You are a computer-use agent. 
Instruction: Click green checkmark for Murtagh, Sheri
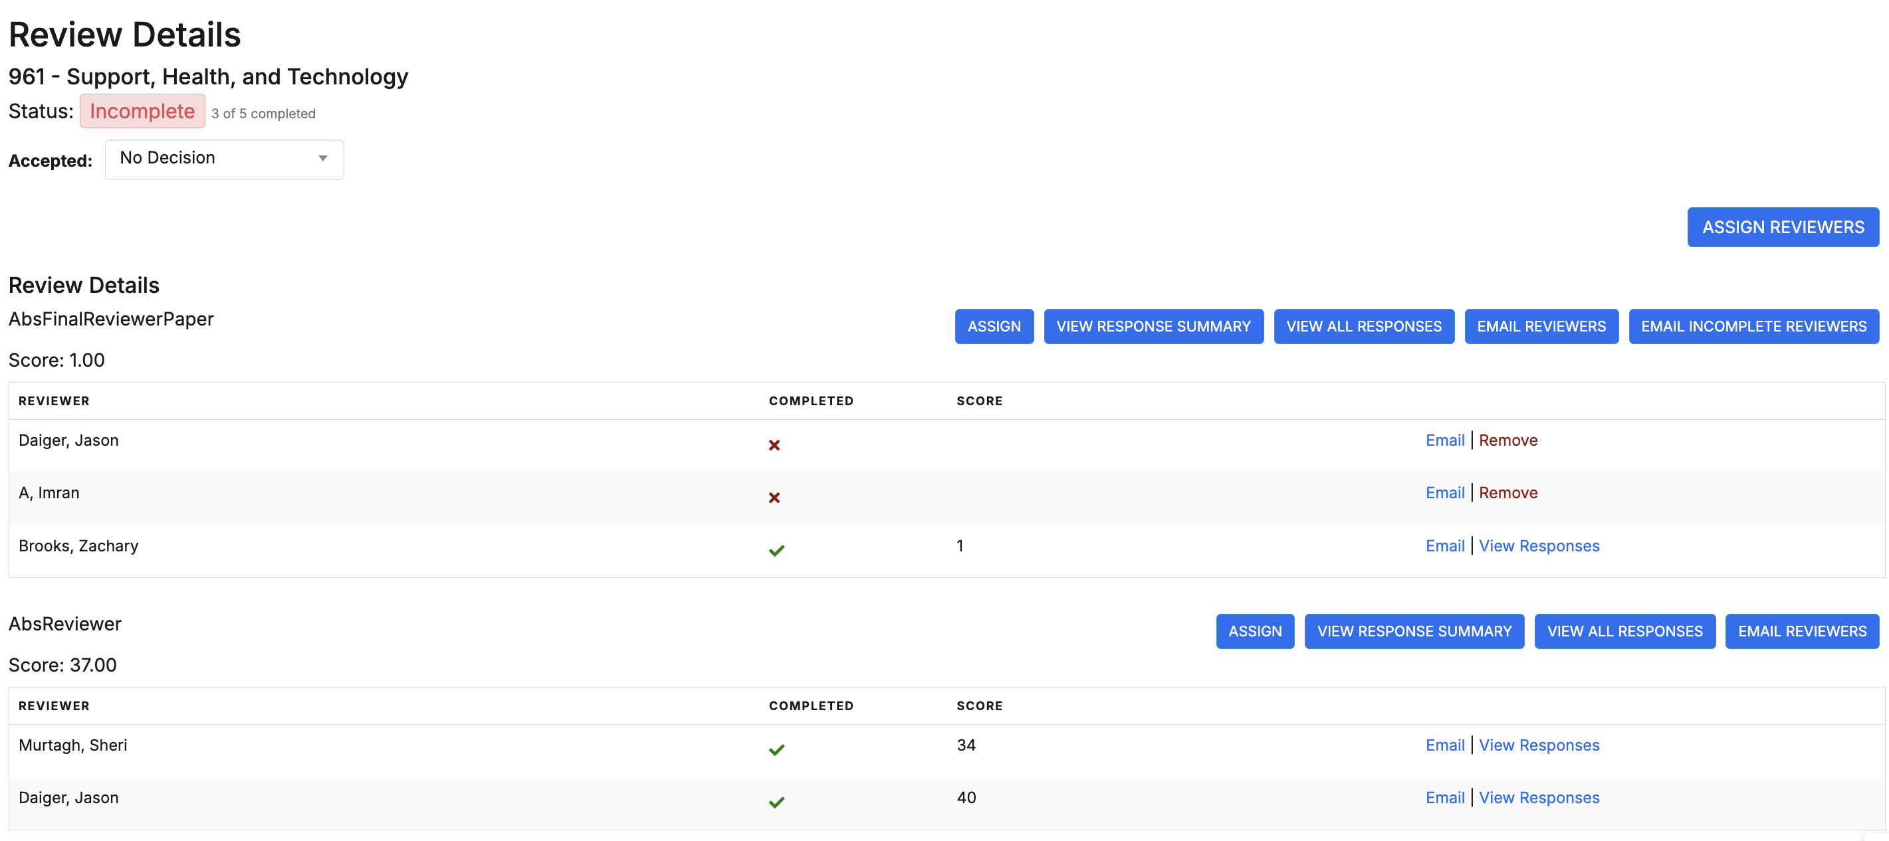coord(776,750)
